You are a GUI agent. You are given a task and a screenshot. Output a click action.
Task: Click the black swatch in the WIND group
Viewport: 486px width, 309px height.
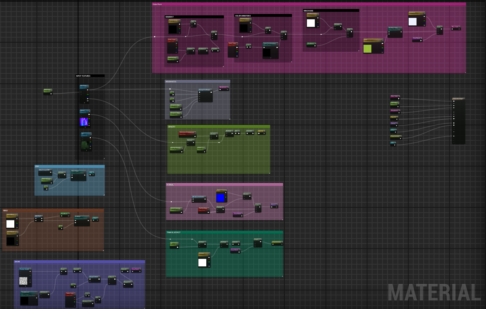click(10, 241)
